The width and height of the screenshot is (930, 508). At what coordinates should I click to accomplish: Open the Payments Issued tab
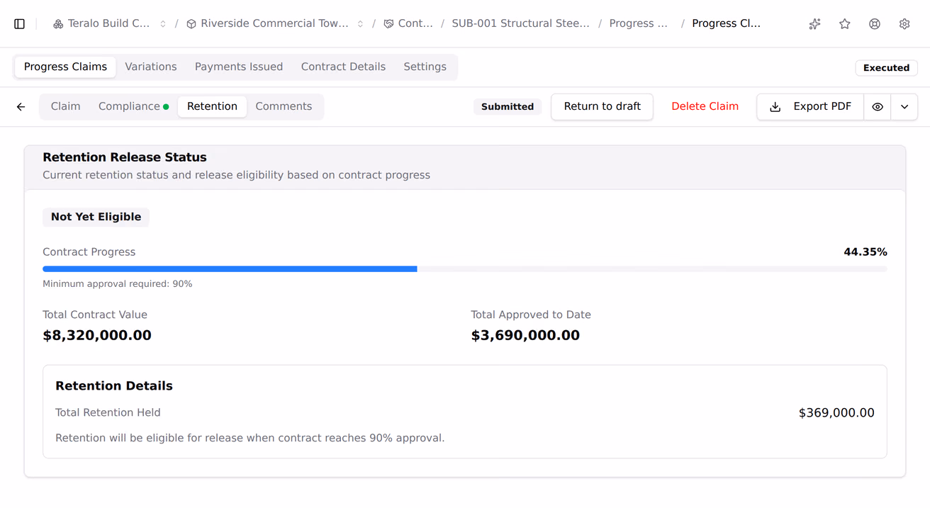point(239,67)
